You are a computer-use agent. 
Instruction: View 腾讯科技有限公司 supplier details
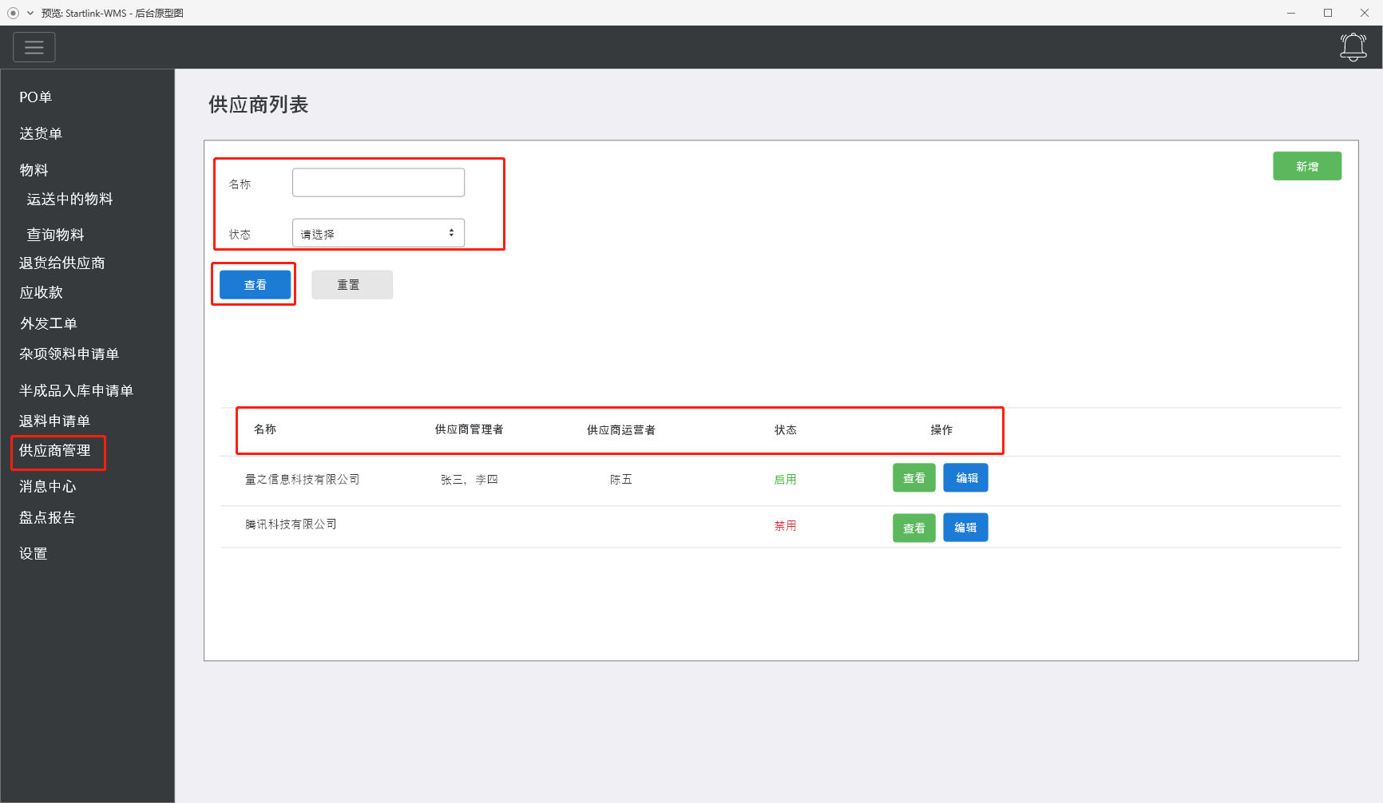[x=914, y=528]
